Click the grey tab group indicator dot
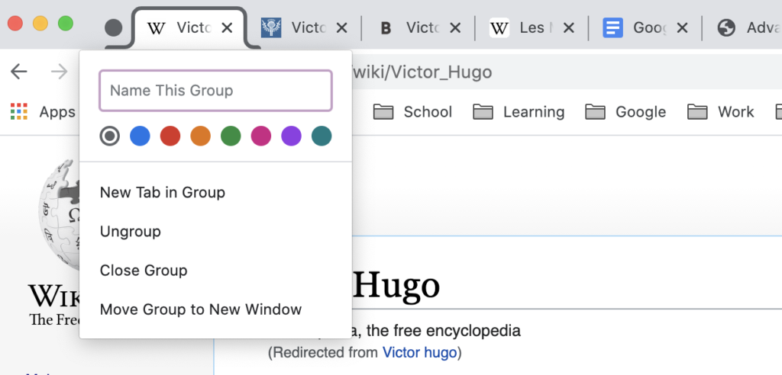This screenshot has width=782, height=375. pyautogui.click(x=114, y=28)
